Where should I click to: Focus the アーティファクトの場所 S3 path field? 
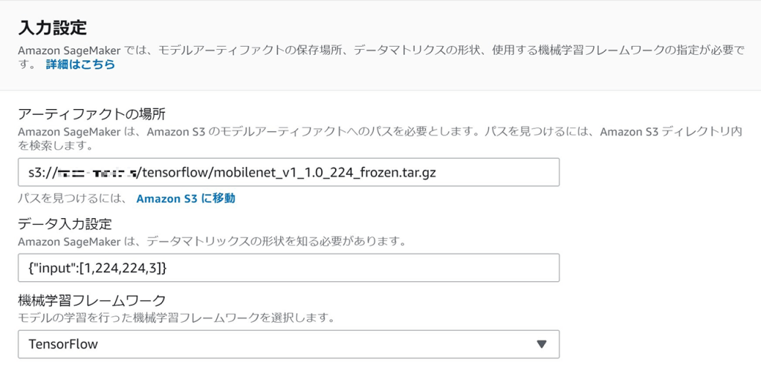(x=289, y=172)
